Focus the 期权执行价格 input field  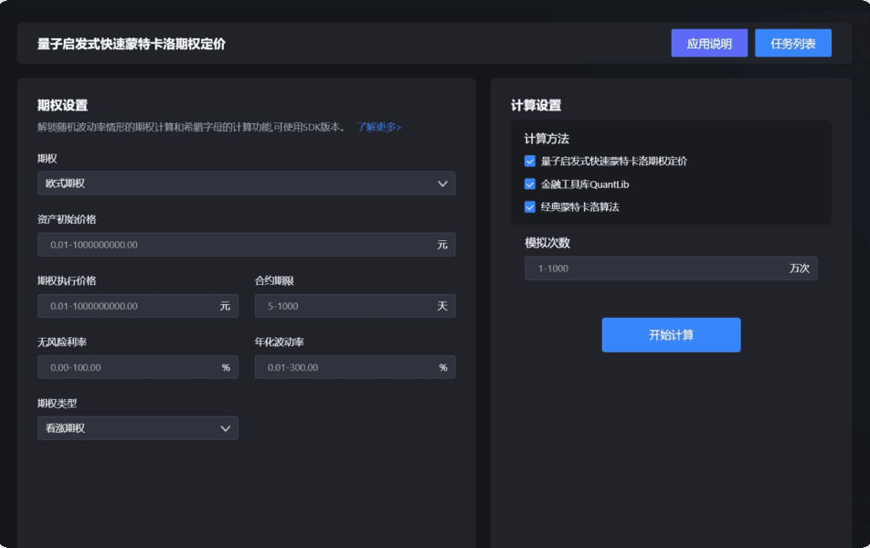point(138,306)
